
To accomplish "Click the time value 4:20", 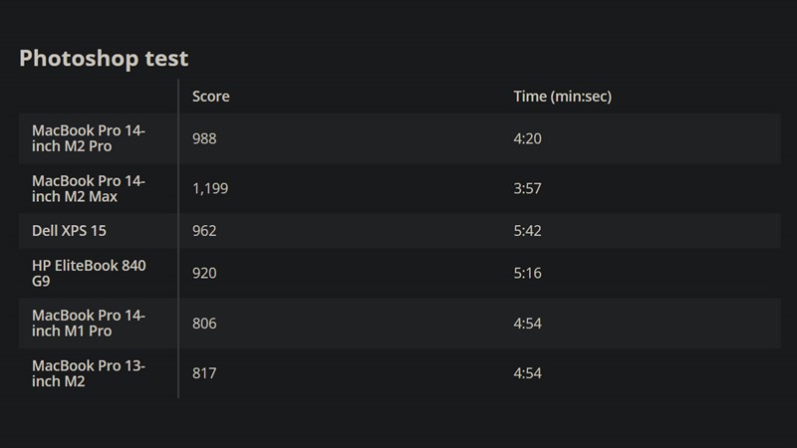I will click(527, 138).
